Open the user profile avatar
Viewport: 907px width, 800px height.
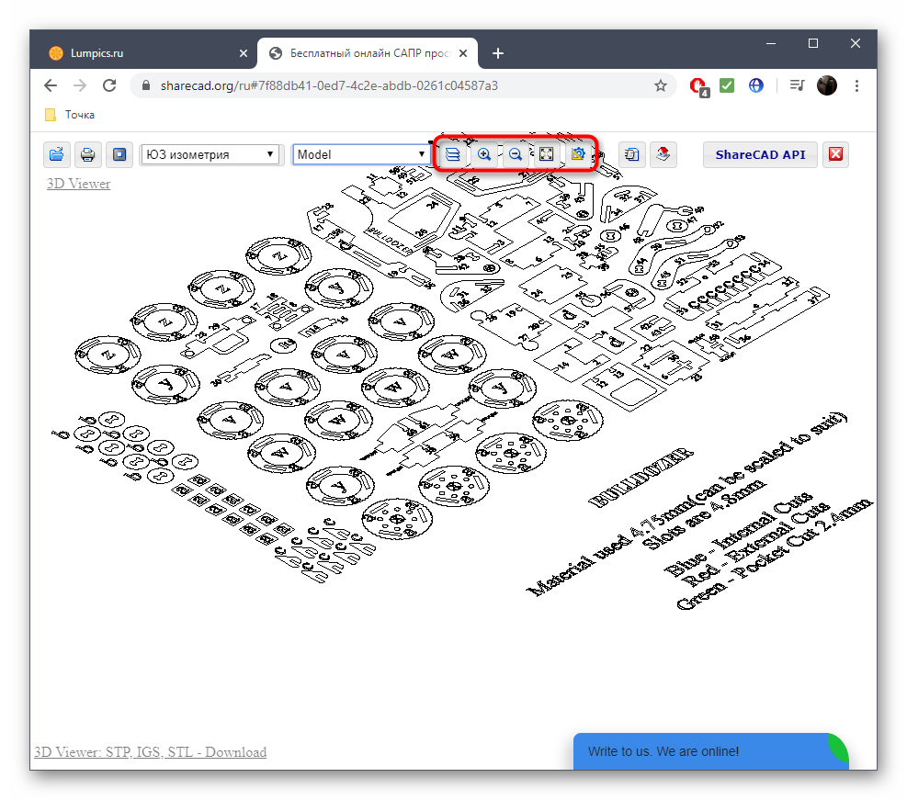tap(827, 85)
